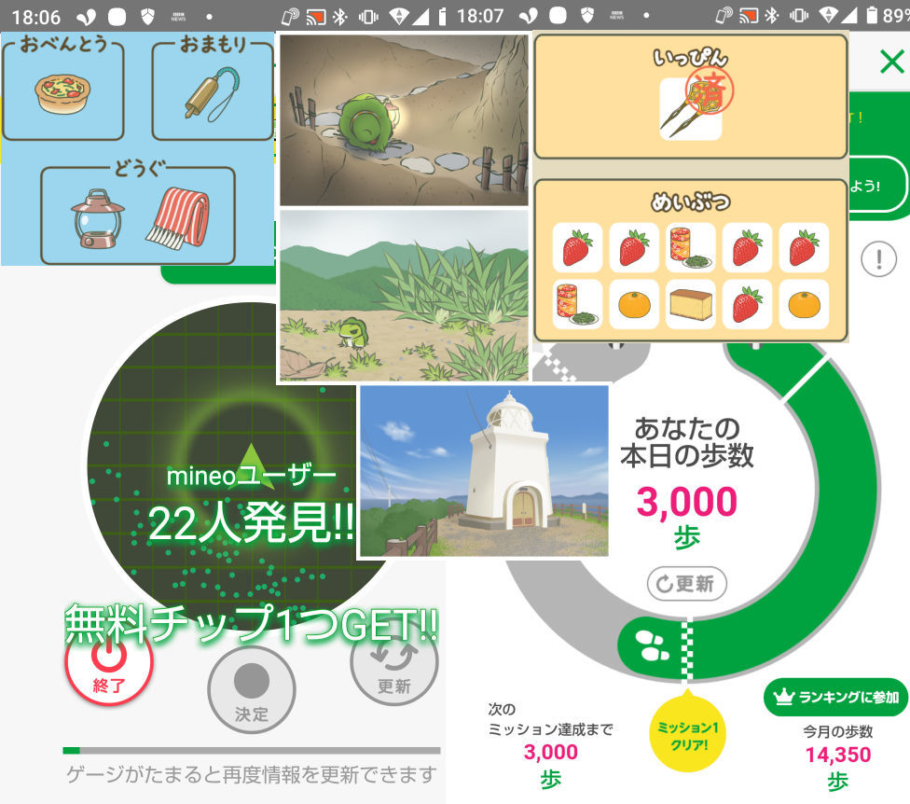910x804 pixels.
Task: View the white lighthouse photo
Action: (x=484, y=471)
